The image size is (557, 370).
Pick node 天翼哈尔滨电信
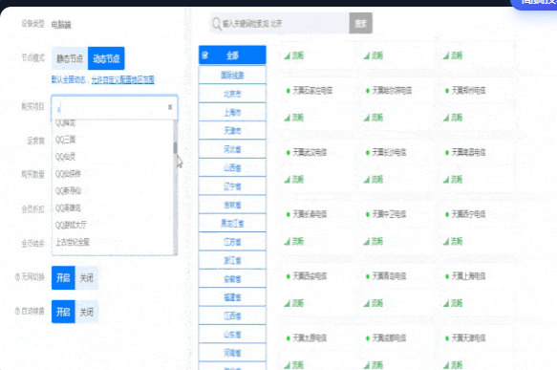392,91
